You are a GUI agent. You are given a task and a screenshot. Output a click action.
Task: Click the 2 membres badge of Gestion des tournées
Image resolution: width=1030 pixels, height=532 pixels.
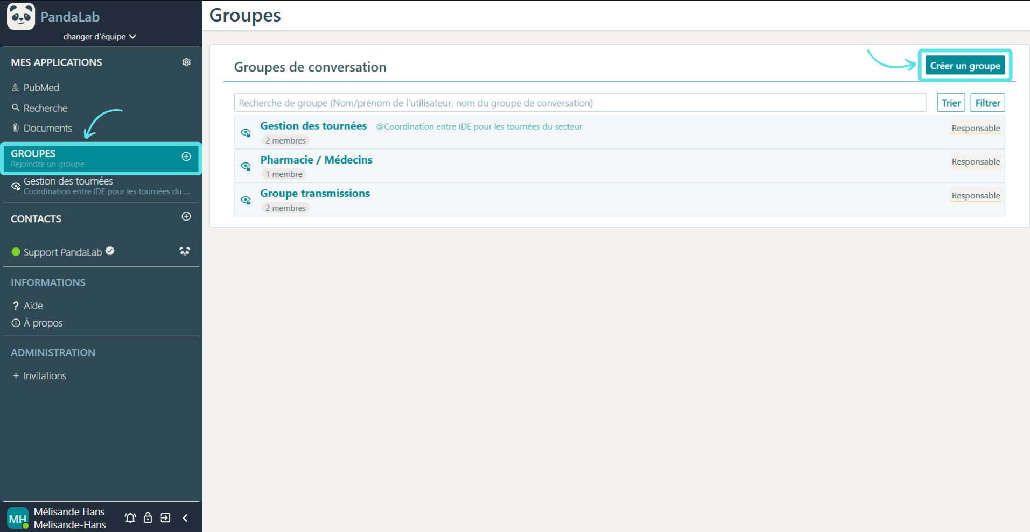click(285, 141)
